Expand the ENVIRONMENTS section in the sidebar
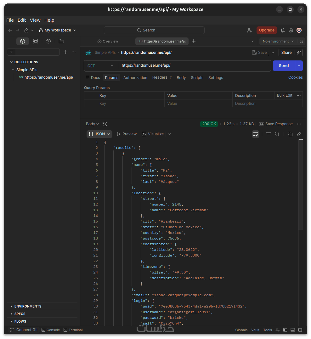The width and height of the screenshot is (311, 339). pyautogui.click(x=28, y=306)
